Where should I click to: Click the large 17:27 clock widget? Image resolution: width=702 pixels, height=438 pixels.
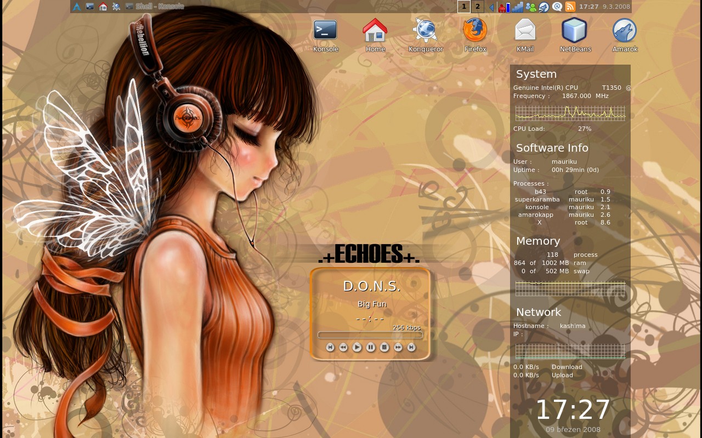pyautogui.click(x=573, y=410)
